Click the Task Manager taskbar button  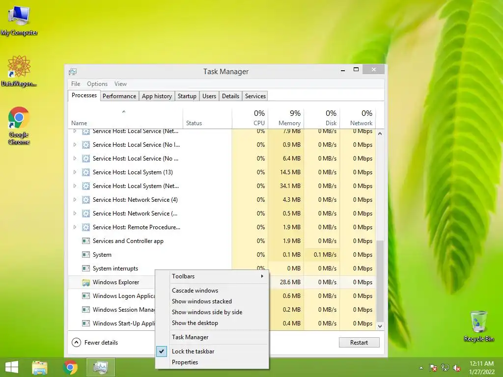tap(101, 367)
